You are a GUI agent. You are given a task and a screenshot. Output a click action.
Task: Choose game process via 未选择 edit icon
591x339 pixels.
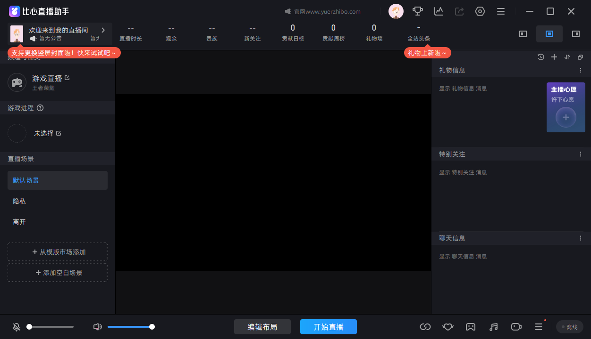(59, 133)
